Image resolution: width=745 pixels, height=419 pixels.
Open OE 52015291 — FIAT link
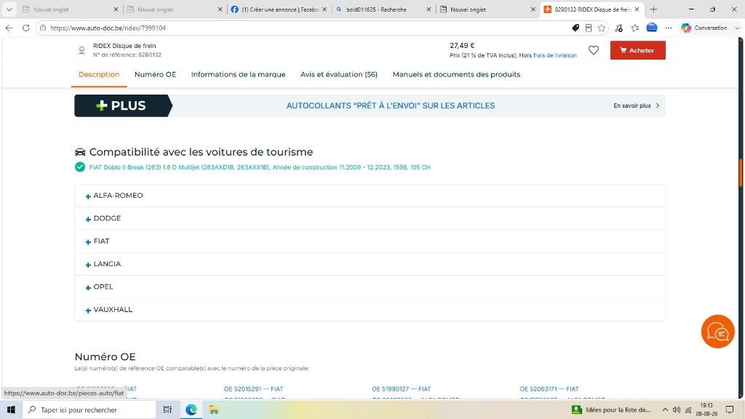point(253,388)
